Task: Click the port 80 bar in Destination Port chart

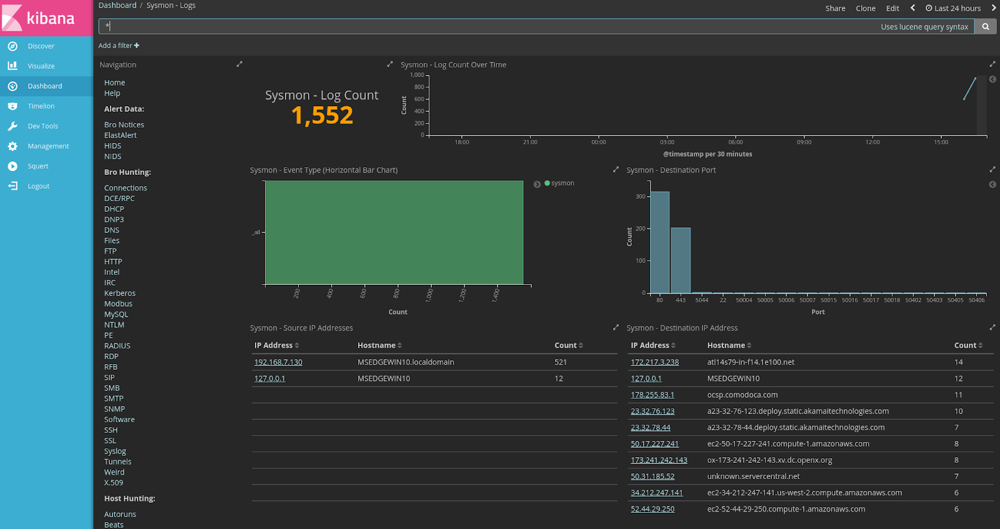Action: (x=660, y=242)
